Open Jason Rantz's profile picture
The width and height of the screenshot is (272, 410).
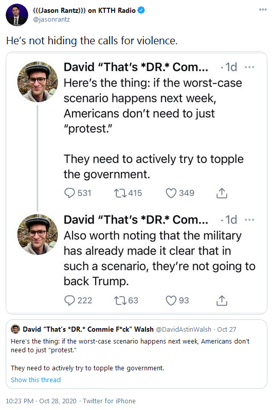tap(16, 14)
